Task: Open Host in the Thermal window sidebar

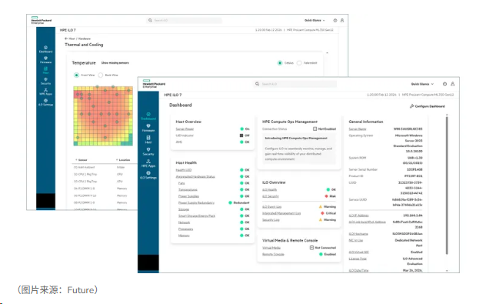Action: (x=46, y=70)
